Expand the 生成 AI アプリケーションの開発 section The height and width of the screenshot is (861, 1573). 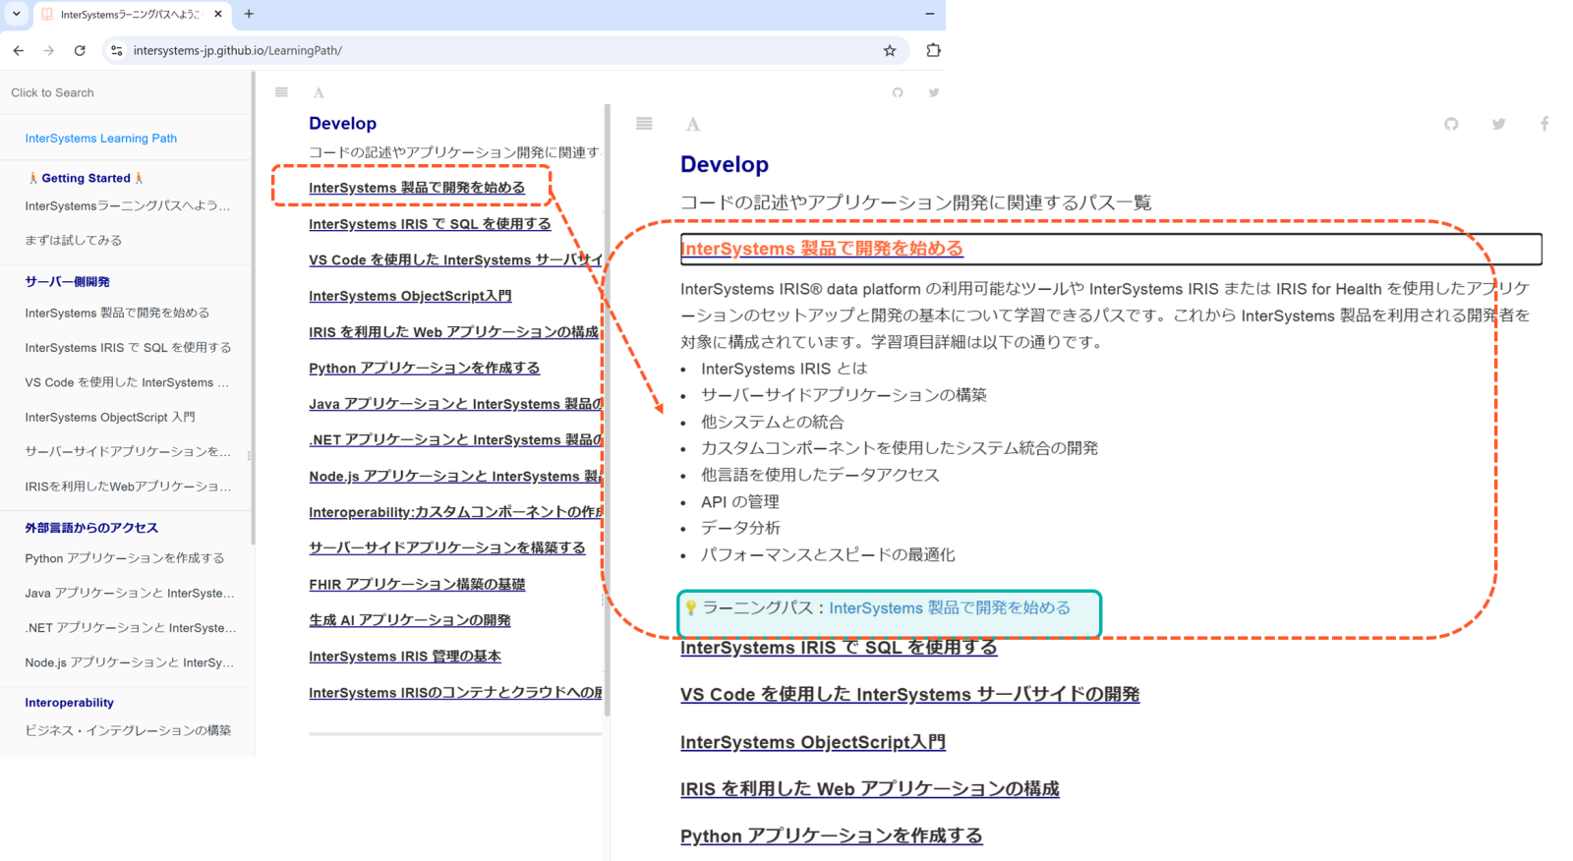[409, 620]
